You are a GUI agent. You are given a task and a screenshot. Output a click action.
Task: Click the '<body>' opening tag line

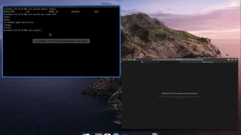tap(7, 20)
